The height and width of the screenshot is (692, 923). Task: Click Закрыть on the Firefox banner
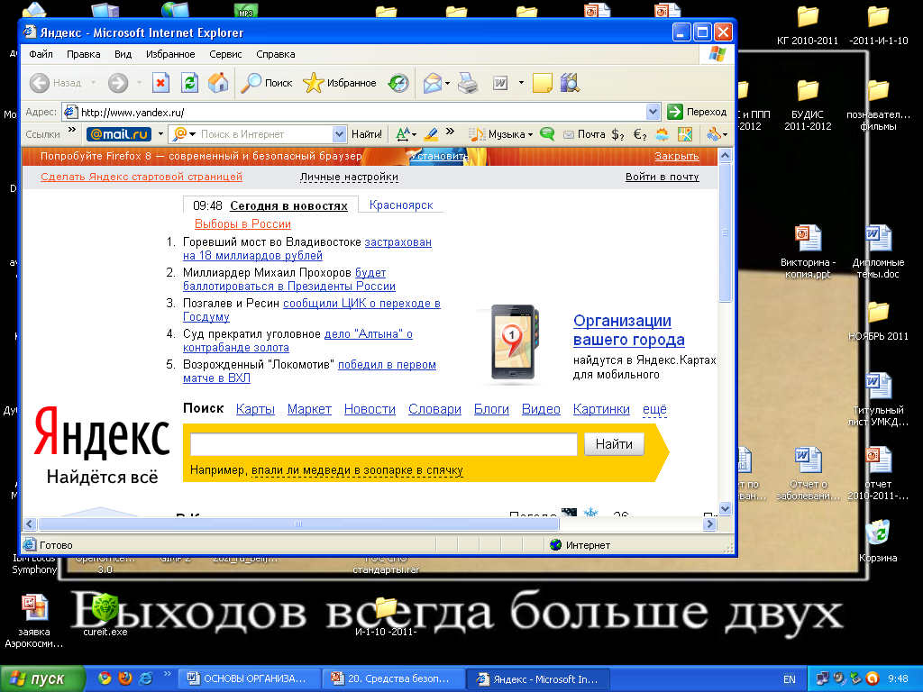677,156
